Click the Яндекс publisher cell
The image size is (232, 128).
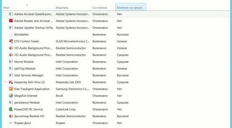coord(60,123)
